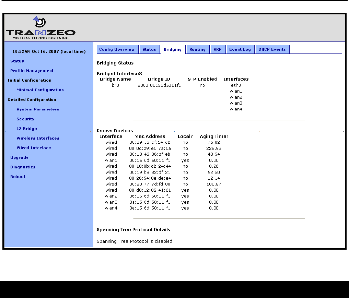Click the Local? column header

point(185,136)
